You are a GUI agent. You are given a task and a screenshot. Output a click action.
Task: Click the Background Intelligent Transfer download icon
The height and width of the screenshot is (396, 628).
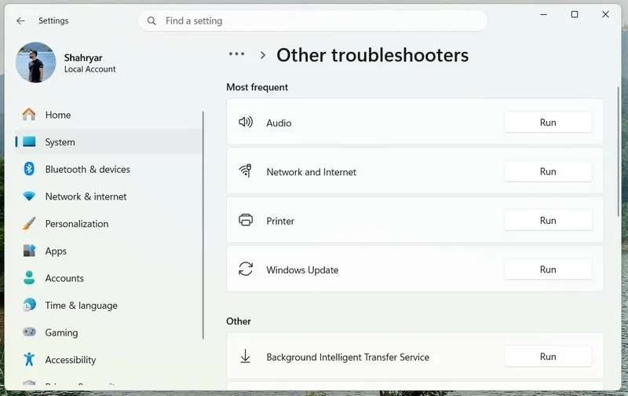click(x=246, y=356)
